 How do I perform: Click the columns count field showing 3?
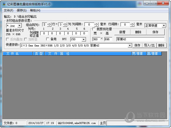[60, 24]
